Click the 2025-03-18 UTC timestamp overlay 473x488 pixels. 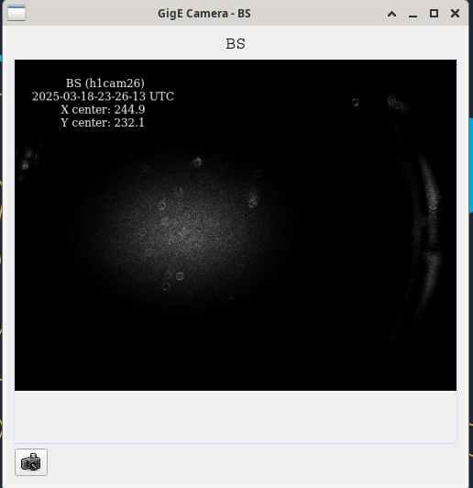coord(103,96)
